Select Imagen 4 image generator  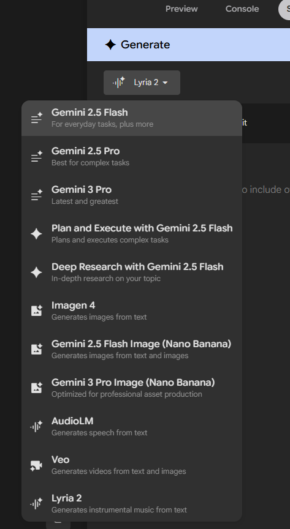coord(132,310)
